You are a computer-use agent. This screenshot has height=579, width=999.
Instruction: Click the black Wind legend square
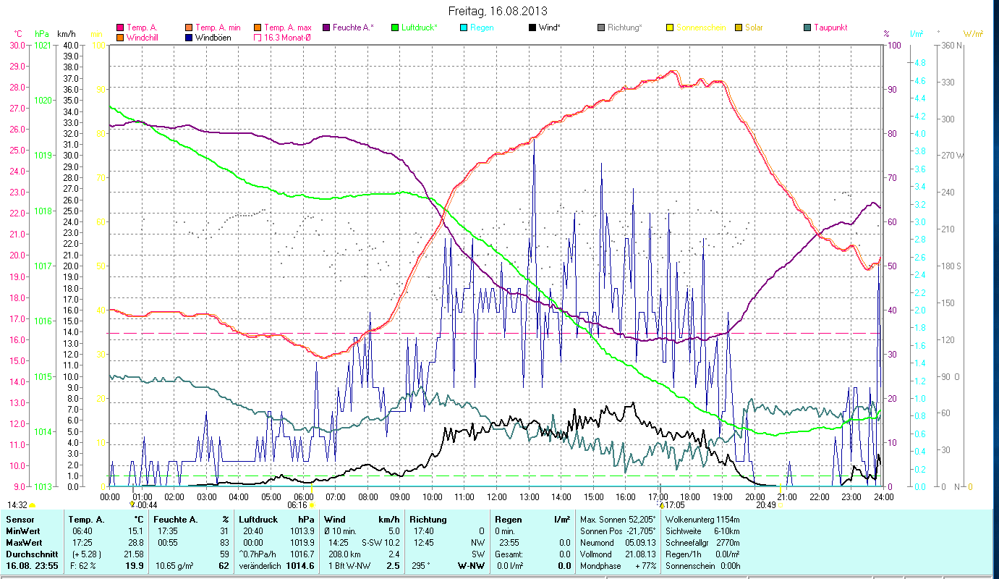click(532, 28)
